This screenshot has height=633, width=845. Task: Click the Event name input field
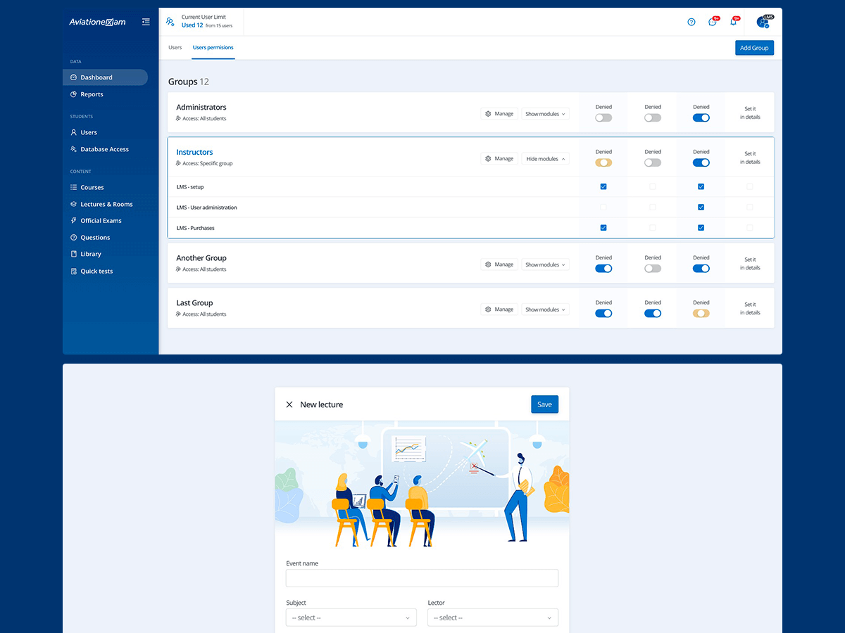coord(422,578)
